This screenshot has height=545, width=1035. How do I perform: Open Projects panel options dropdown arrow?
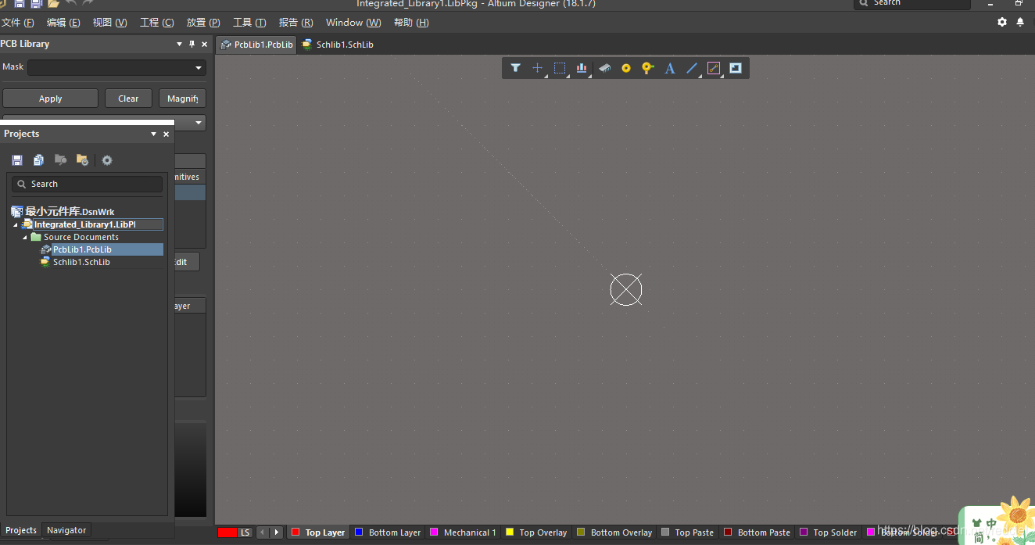[154, 134]
